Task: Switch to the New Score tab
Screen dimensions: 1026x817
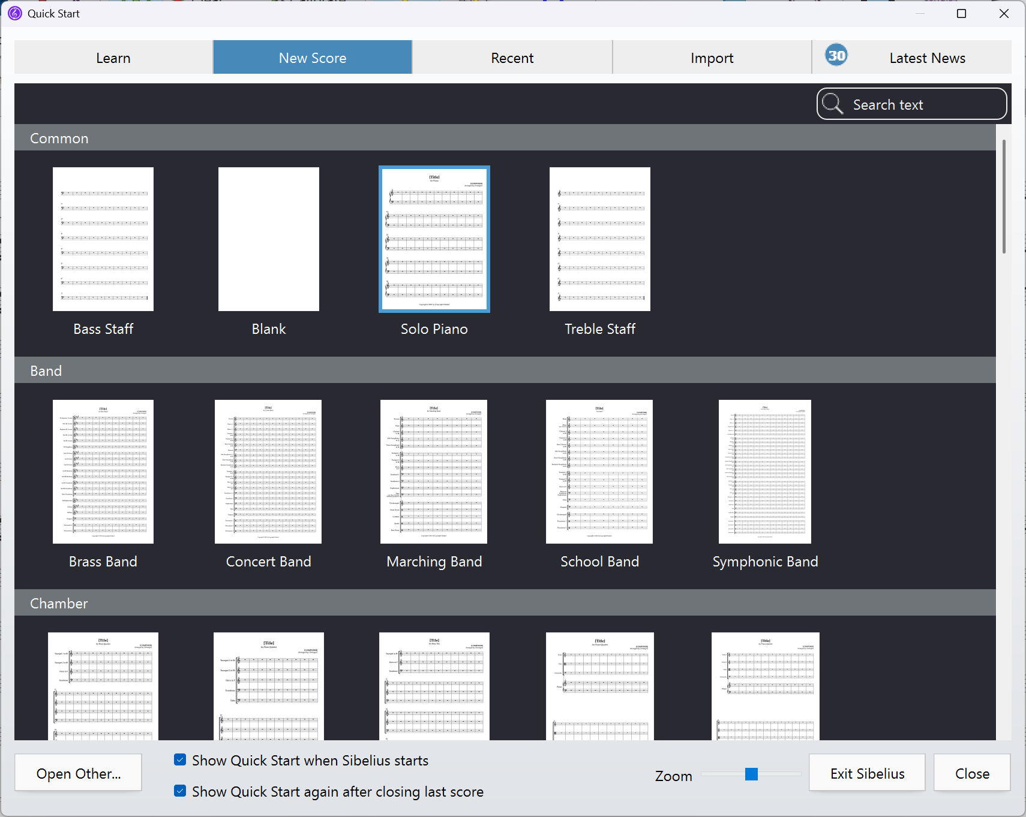Action: tap(313, 58)
